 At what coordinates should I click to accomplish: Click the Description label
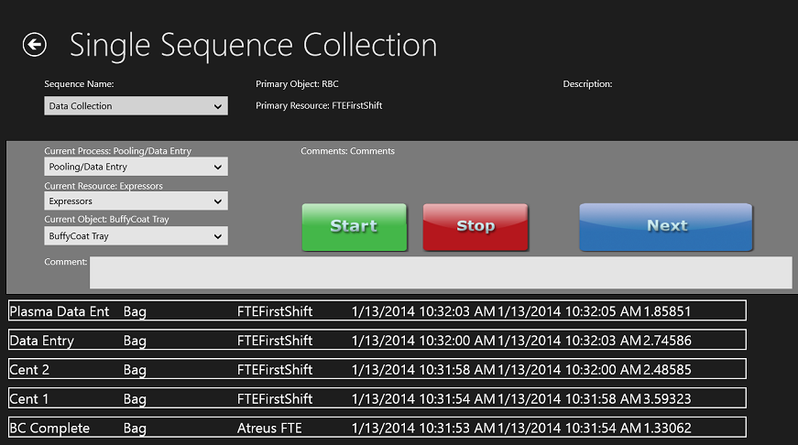587,84
